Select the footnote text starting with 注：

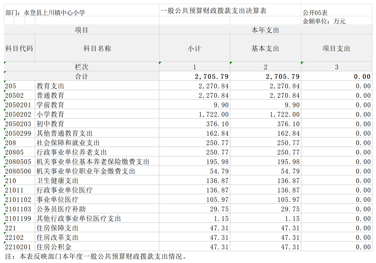click(x=96, y=257)
